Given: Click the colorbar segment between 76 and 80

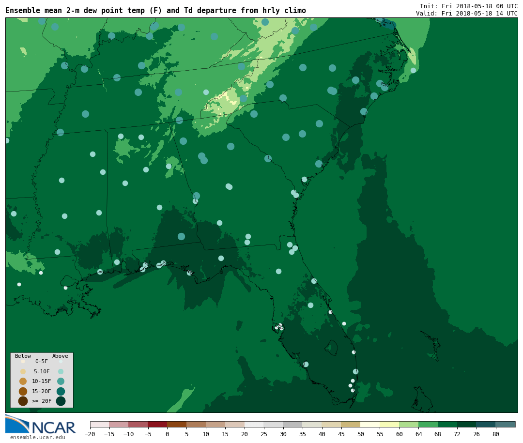Looking at the screenshot, I should coord(486,424).
